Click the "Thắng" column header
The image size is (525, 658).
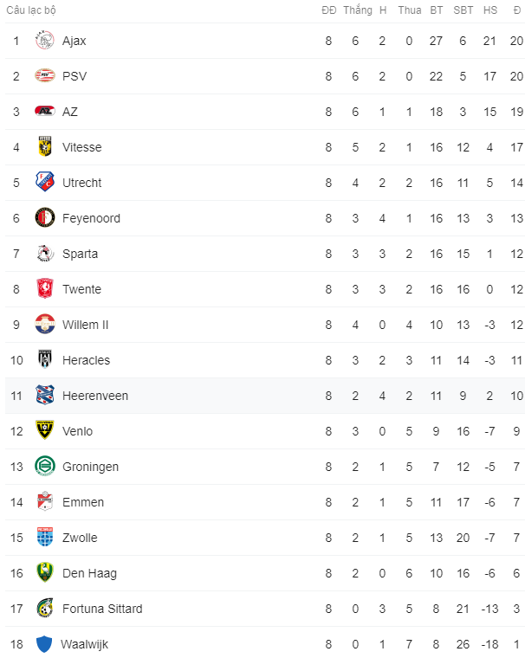357,10
